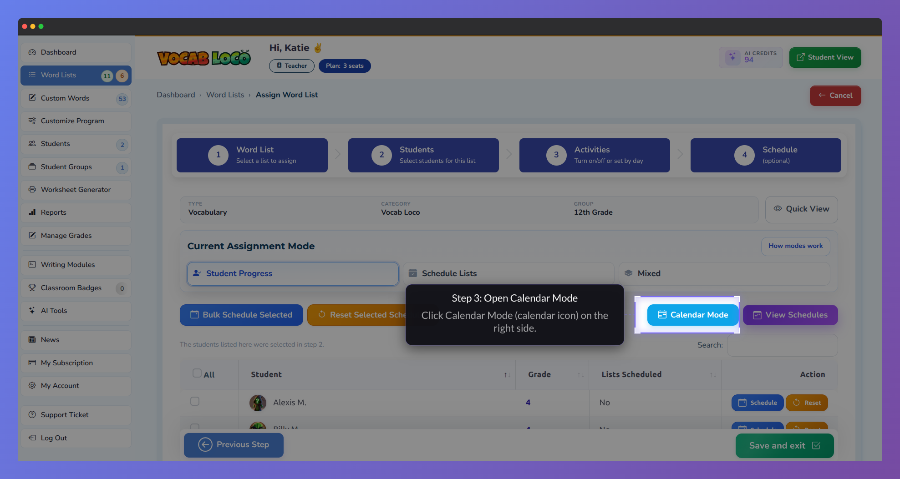The height and width of the screenshot is (479, 900).
Task: Click Alexis M. grade value 4
Action: click(x=528, y=403)
